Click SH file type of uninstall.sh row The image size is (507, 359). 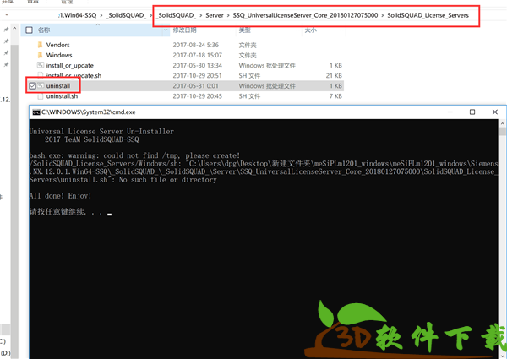point(249,96)
